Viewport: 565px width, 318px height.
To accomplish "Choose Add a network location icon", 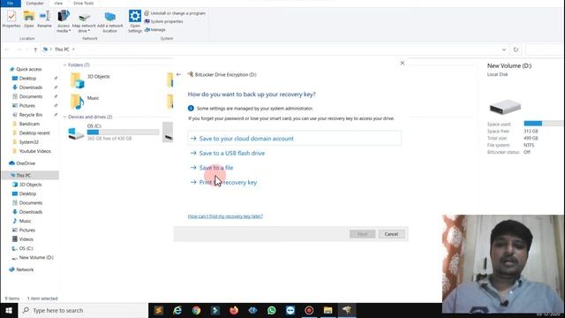I will pos(109,21).
